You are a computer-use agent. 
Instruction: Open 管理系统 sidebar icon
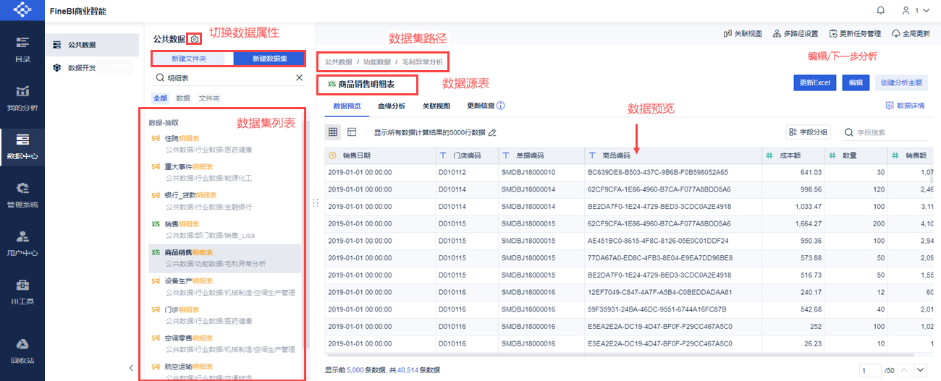22,194
